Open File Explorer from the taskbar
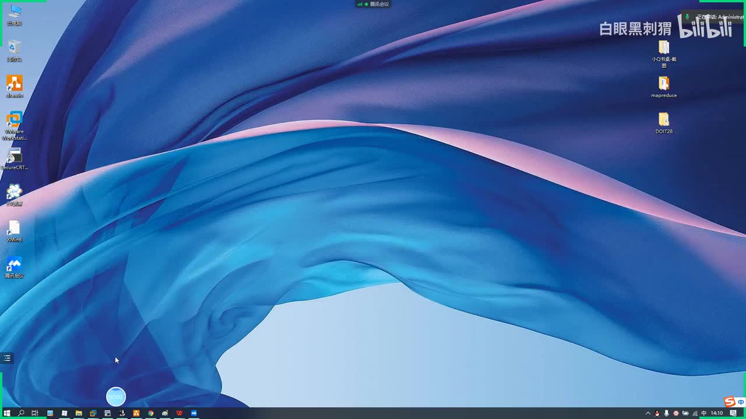Viewport: 746px width, 419px height. pyautogui.click(x=79, y=413)
